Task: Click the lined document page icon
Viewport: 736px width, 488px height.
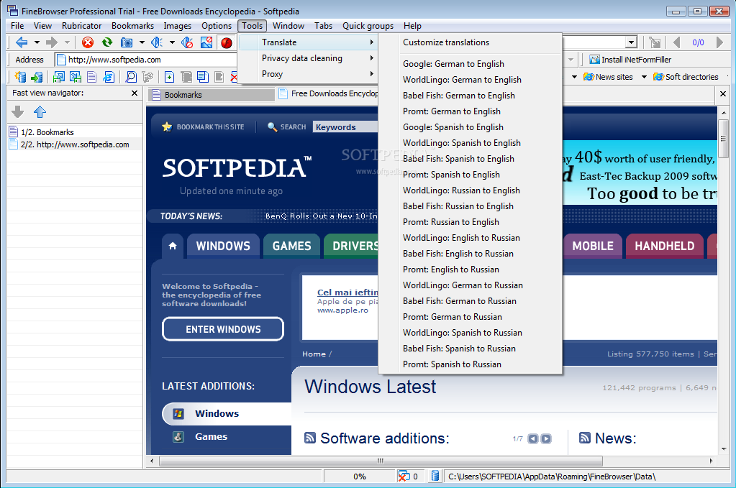Action: pyautogui.click(x=92, y=77)
